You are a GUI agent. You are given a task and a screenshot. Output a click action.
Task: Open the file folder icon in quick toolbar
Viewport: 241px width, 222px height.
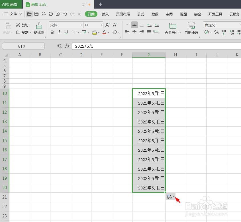pyautogui.click(x=29, y=14)
